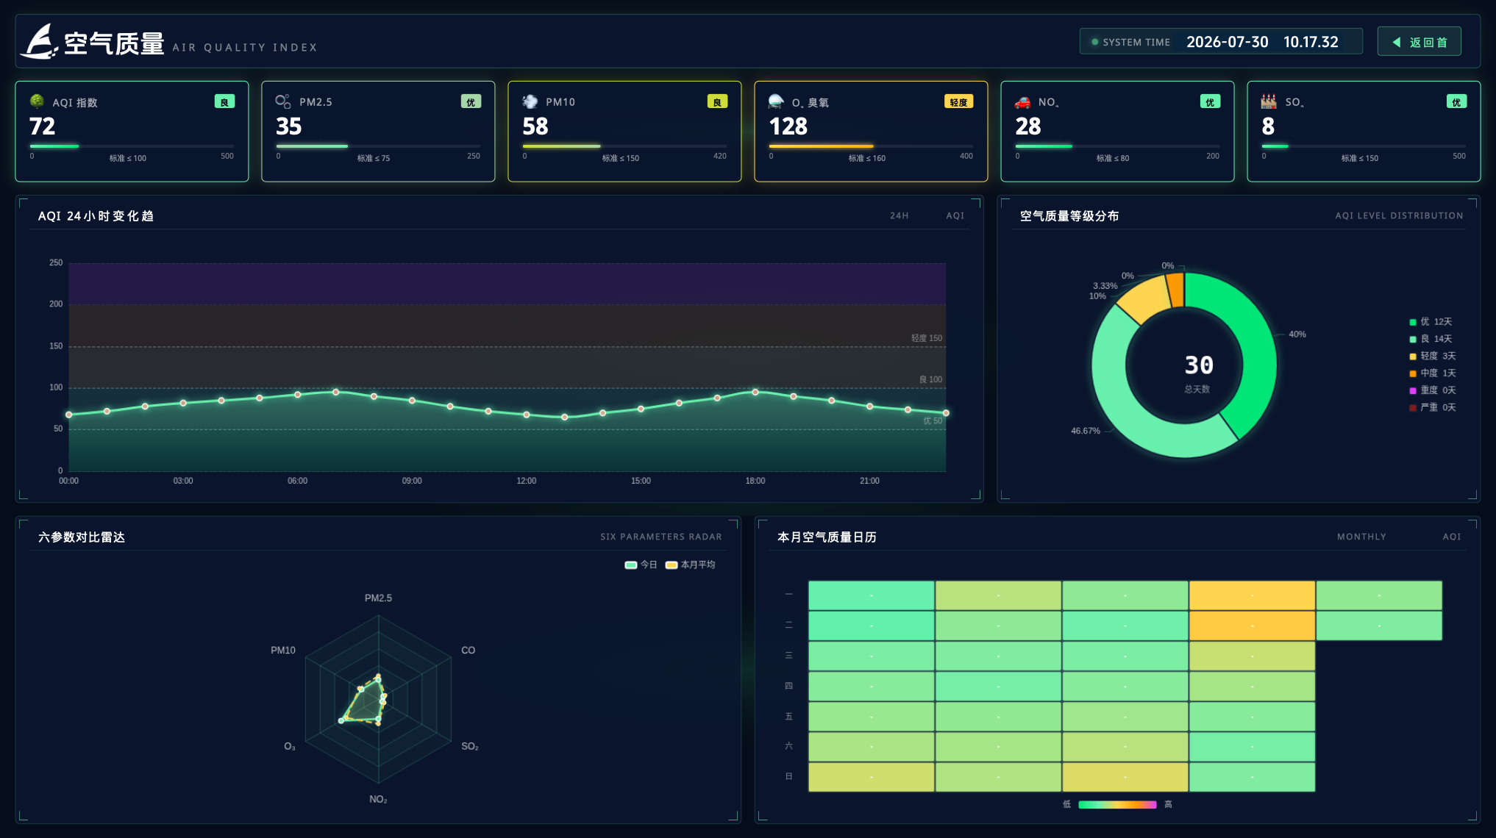
Task: Click the 良 100 threshold label
Action: pos(930,379)
